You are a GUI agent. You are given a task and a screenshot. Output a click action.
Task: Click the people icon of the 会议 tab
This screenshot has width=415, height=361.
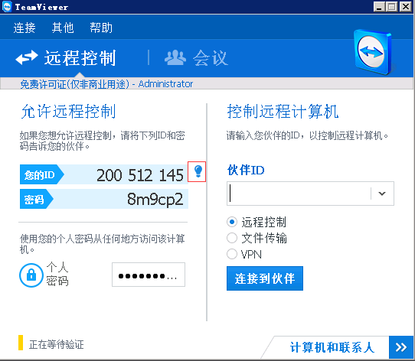point(175,57)
